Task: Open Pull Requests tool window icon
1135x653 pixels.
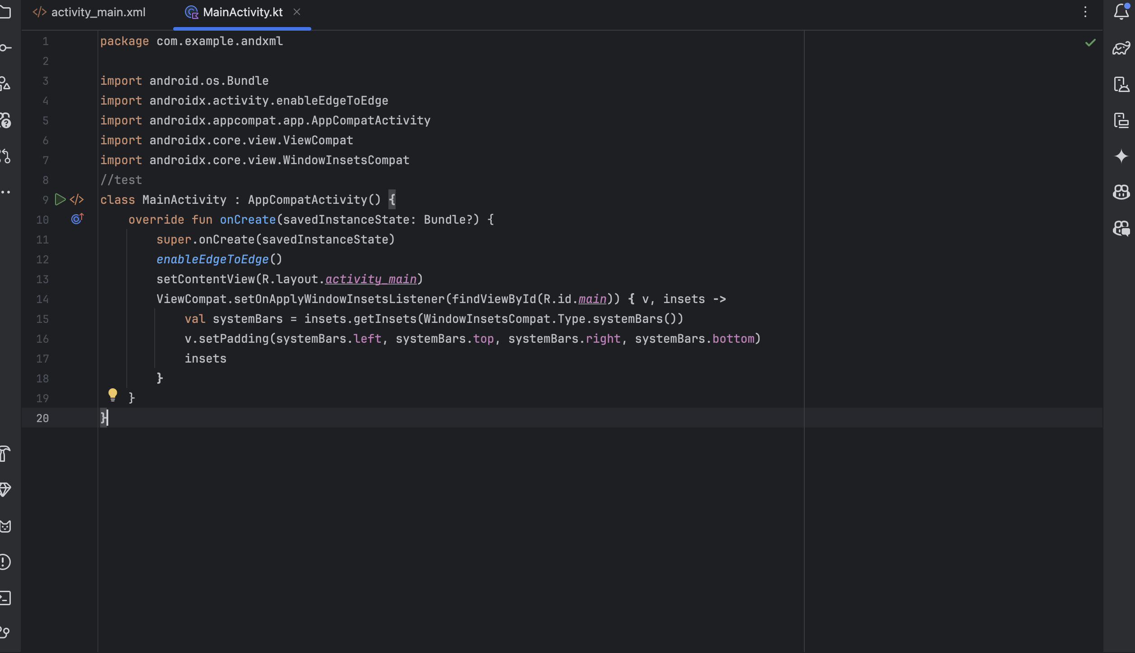Action: click(x=5, y=156)
